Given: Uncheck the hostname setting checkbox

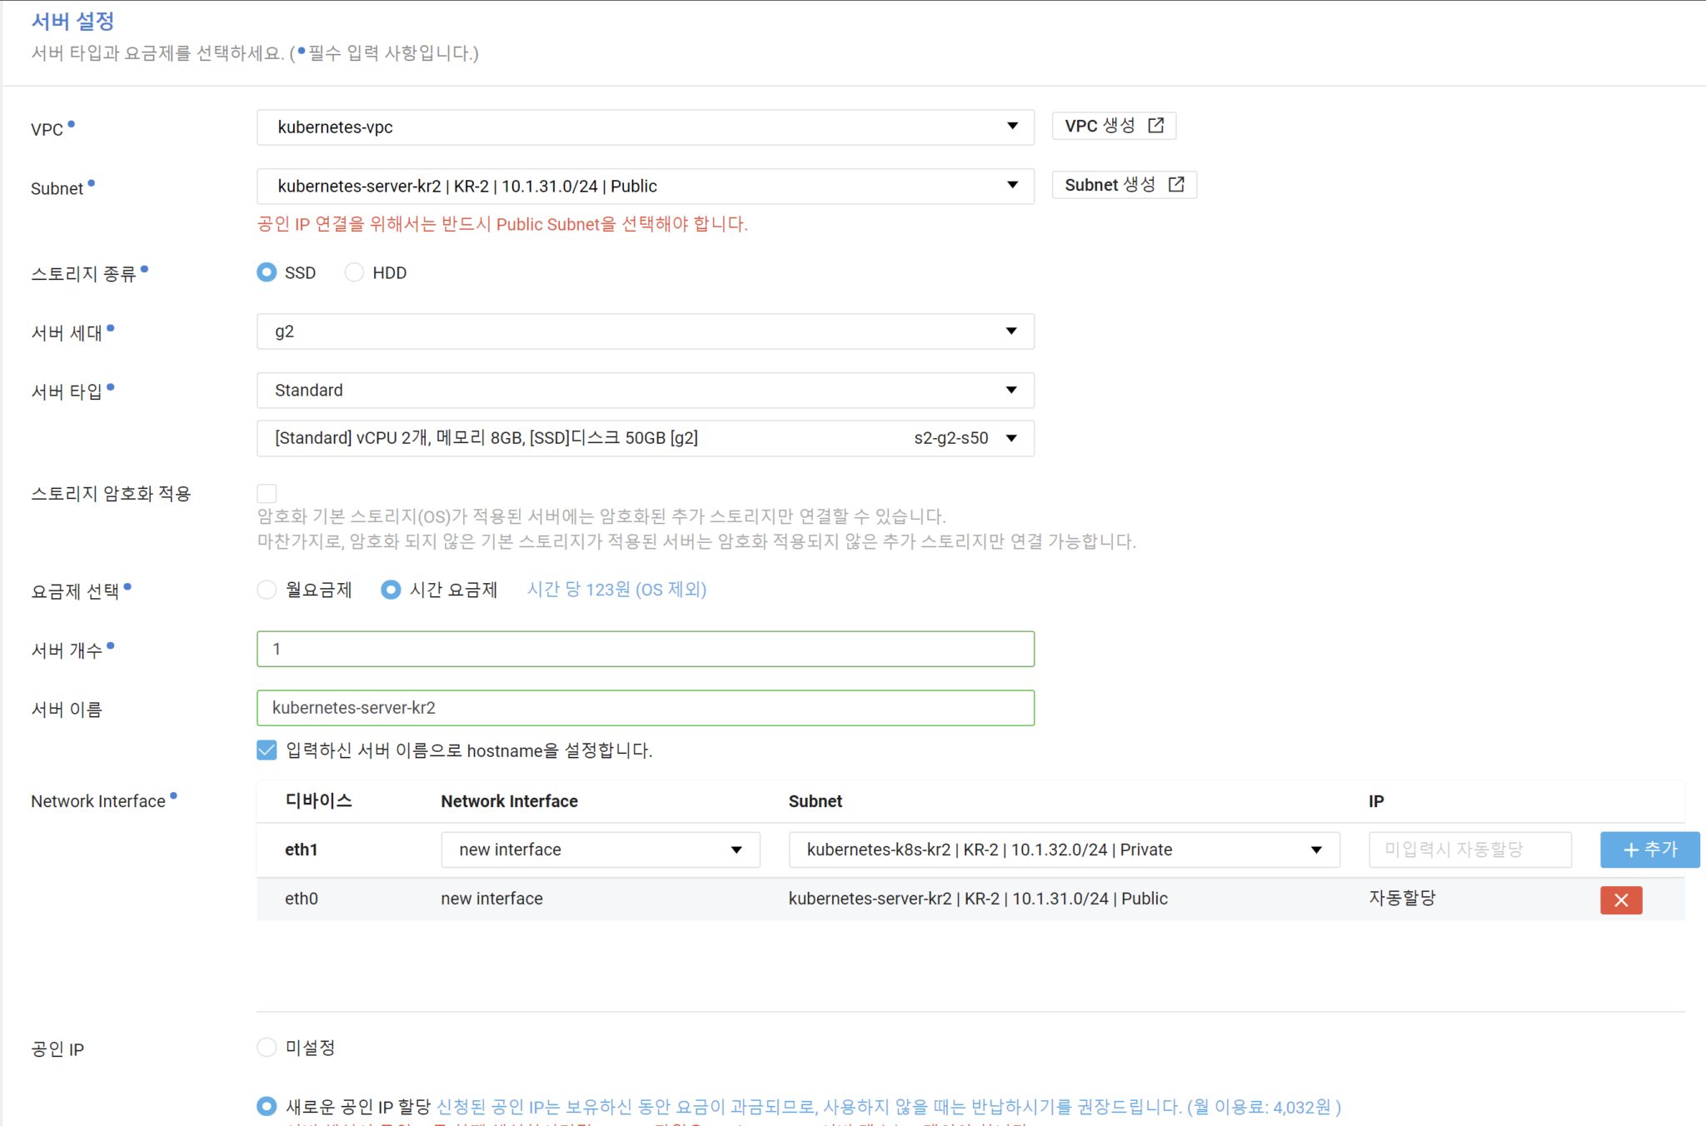Looking at the screenshot, I should (x=267, y=750).
